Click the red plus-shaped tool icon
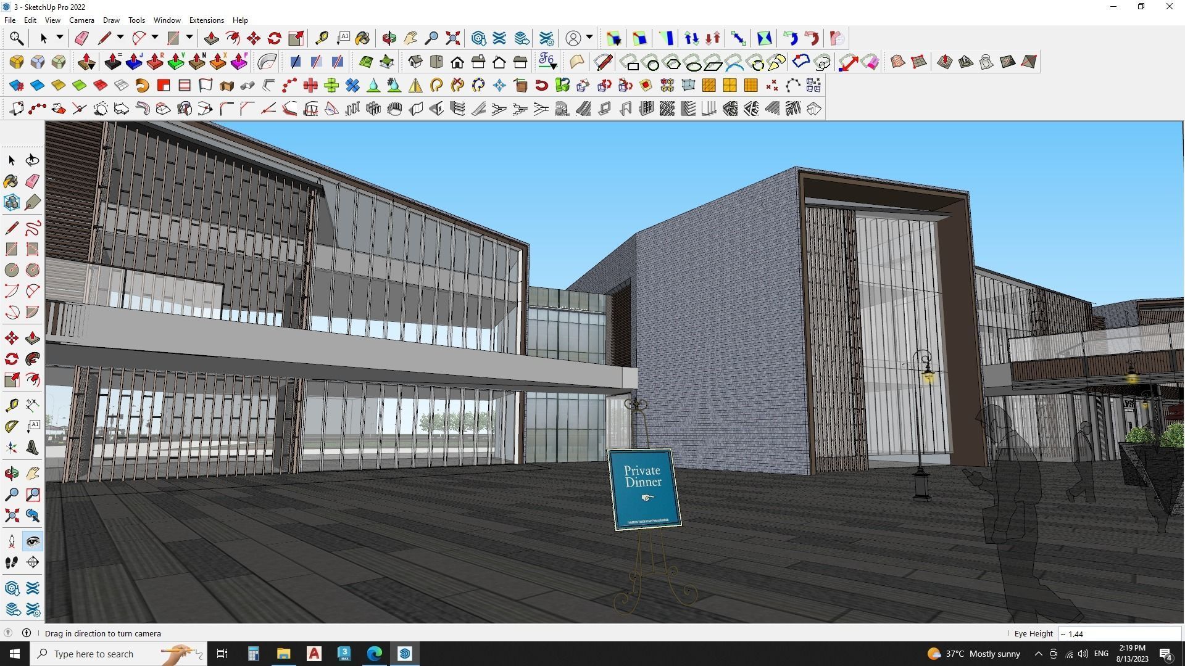Image resolution: width=1185 pixels, height=666 pixels. (310, 85)
